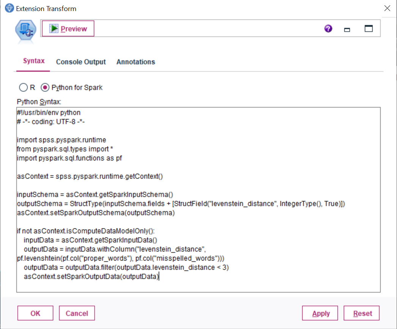Click the line "inputSchema = asContext.getSparkInputSchema()"

point(95,195)
